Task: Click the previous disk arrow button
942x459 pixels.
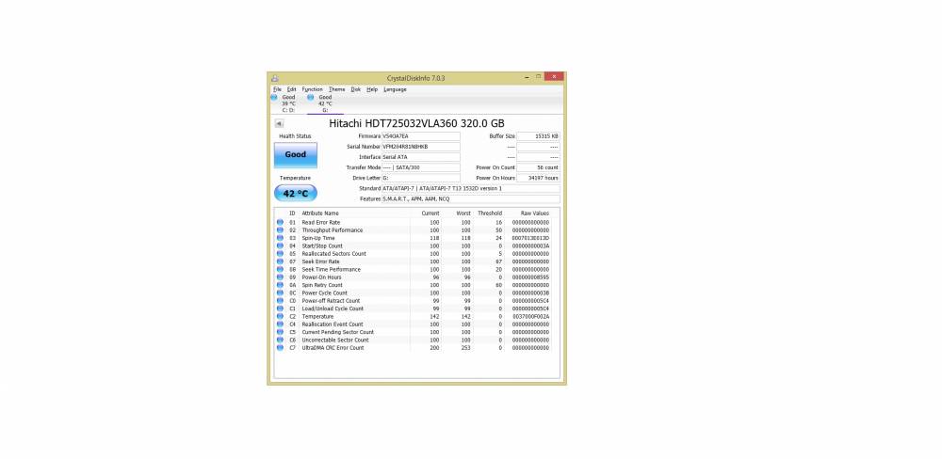Action: point(279,123)
